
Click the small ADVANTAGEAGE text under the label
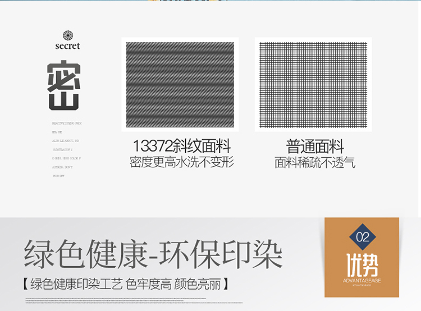point(361,285)
